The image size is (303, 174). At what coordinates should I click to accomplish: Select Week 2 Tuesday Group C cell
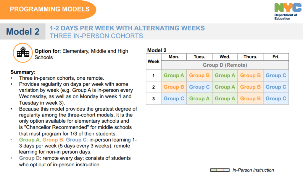click(199, 87)
